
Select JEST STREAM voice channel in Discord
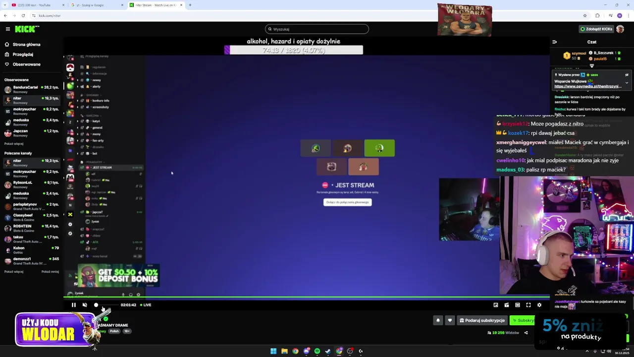[112, 168]
